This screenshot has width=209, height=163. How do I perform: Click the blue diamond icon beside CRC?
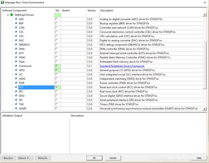pyautogui.click(x=16, y=36)
